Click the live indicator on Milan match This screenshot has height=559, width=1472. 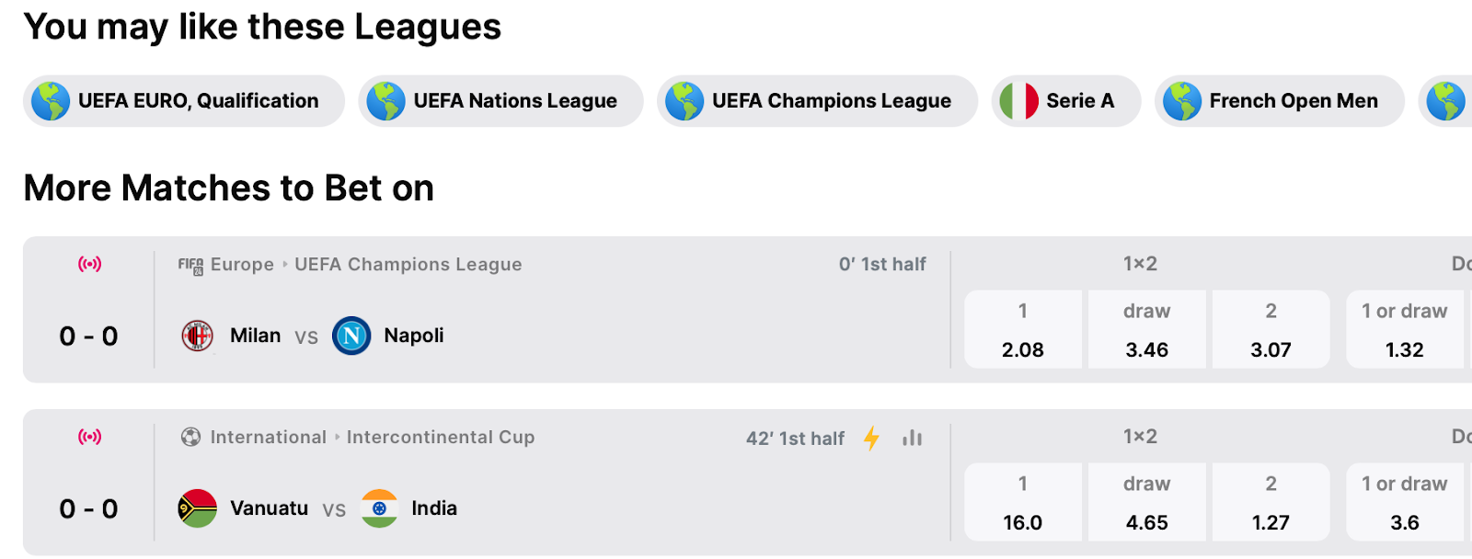coord(89,265)
